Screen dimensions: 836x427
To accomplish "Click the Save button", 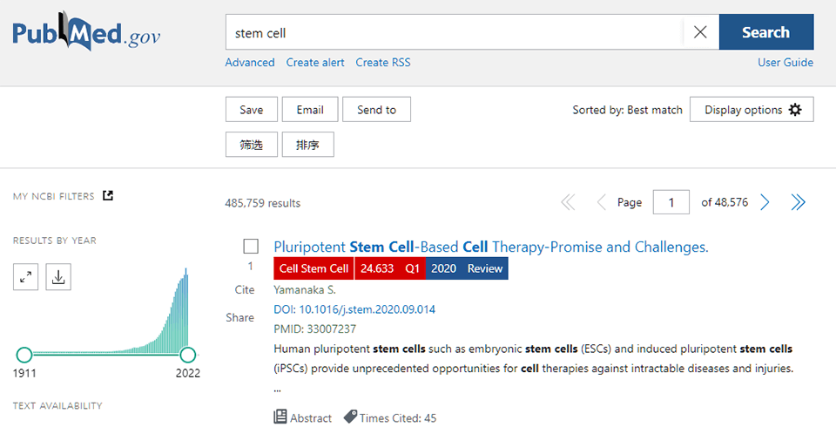I will (x=251, y=110).
